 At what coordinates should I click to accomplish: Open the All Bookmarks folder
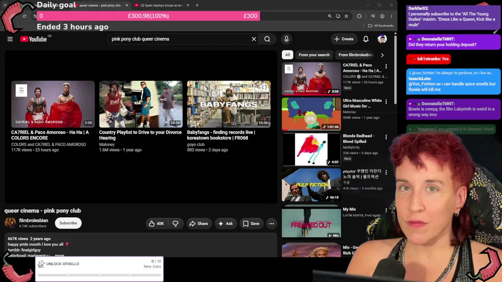click(x=381, y=25)
